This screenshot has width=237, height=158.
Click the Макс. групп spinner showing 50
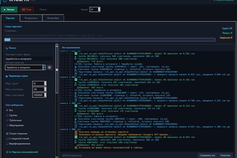[x=39, y=84]
